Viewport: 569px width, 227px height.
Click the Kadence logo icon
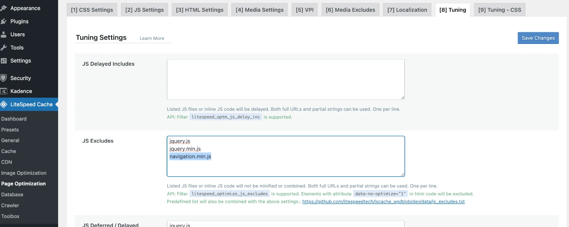point(4,91)
